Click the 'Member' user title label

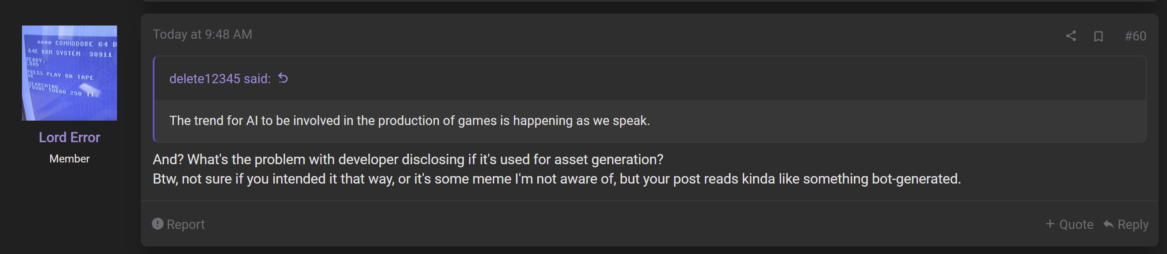pyautogui.click(x=70, y=159)
